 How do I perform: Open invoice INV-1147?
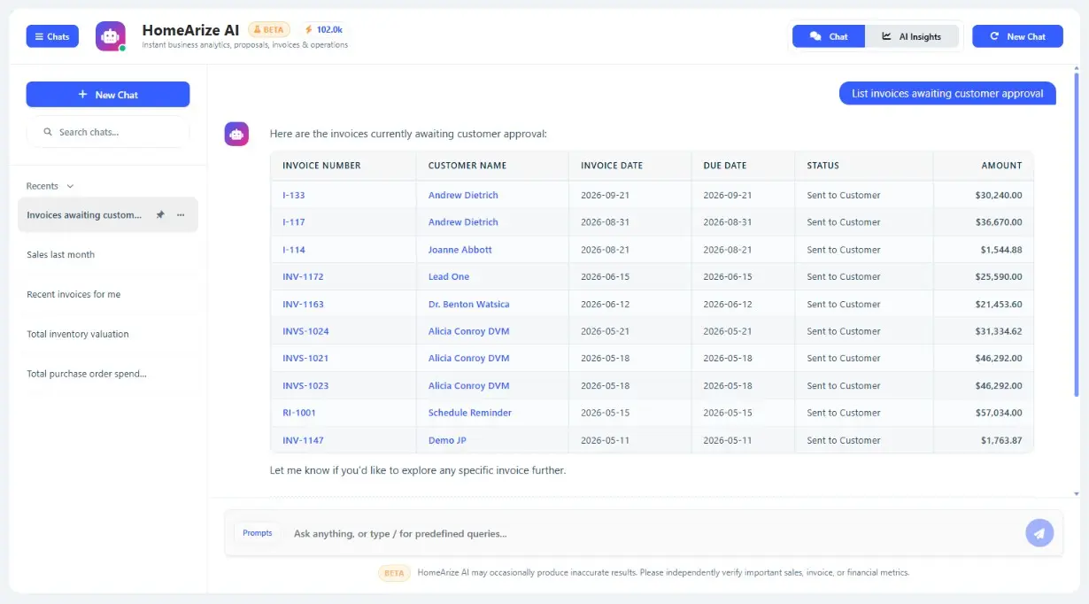[x=303, y=440]
